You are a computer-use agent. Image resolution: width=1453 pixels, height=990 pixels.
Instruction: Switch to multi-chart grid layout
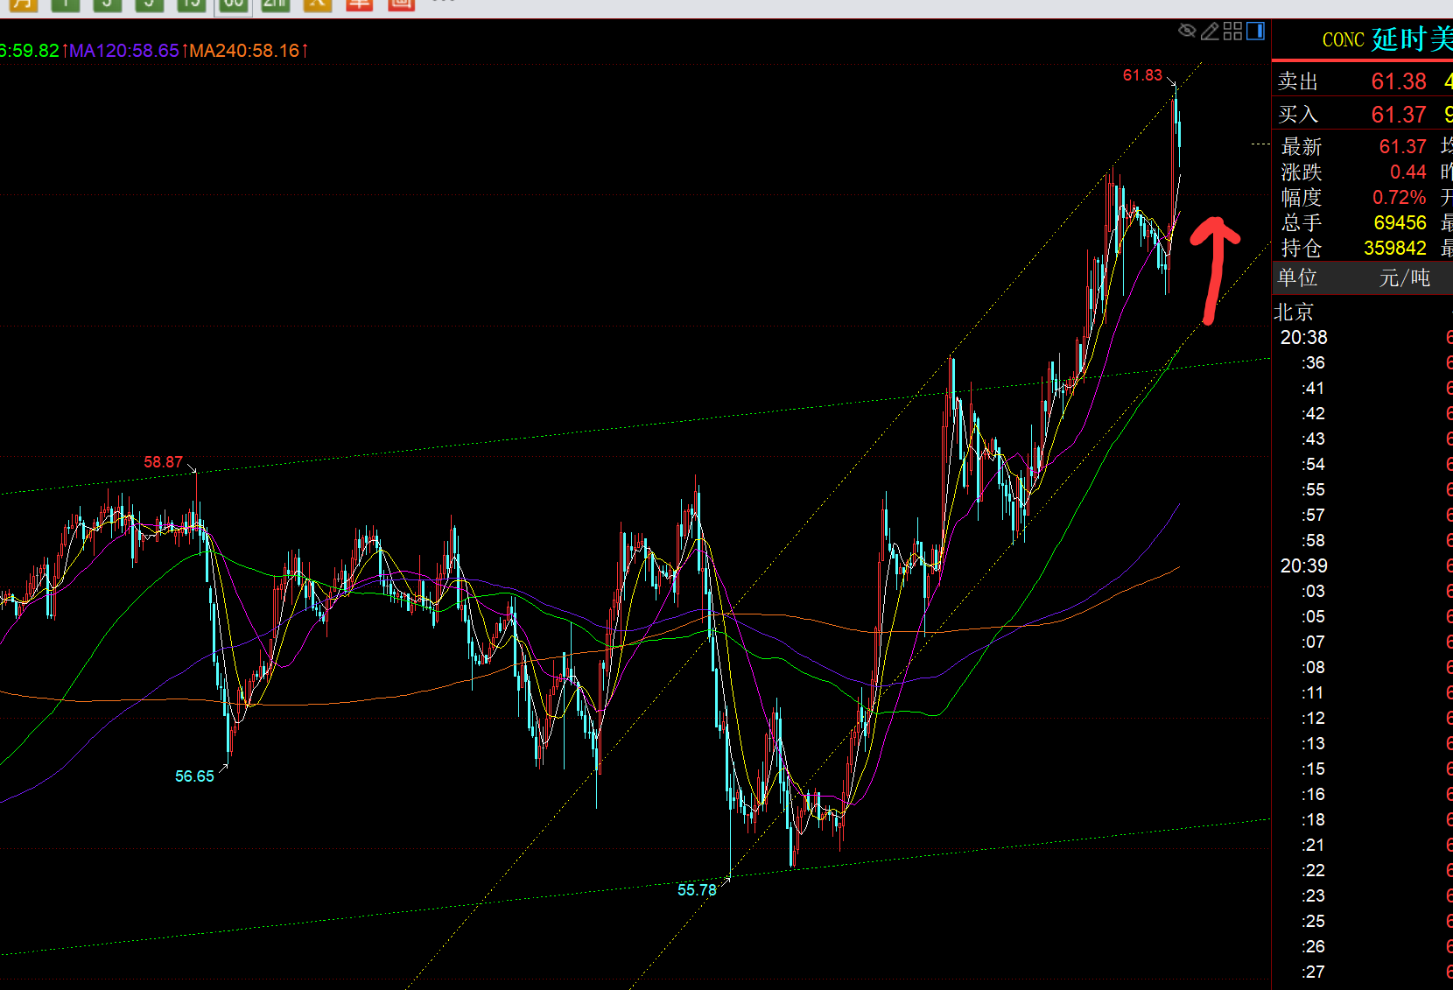[1232, 32]
